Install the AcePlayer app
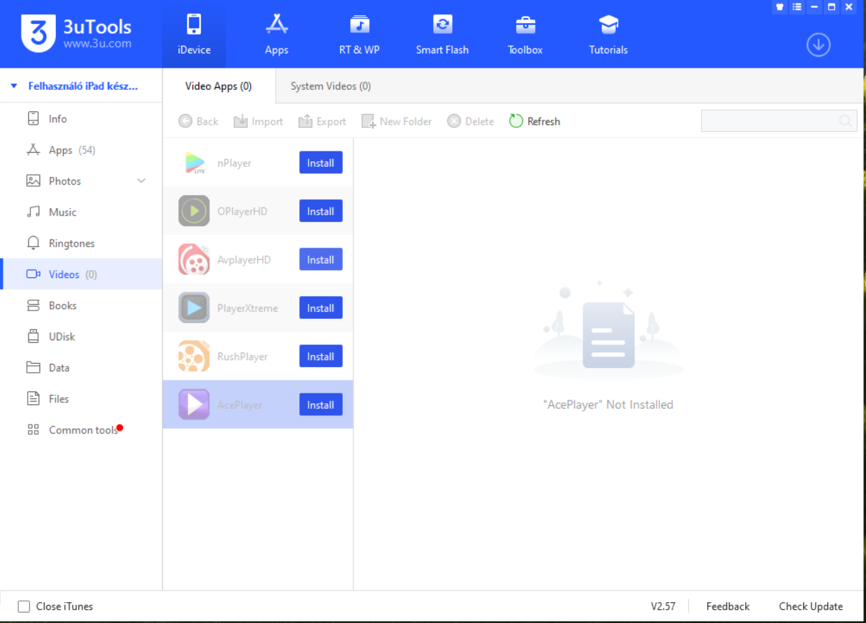This screenshot has width=866, height=623. [321, 405]
